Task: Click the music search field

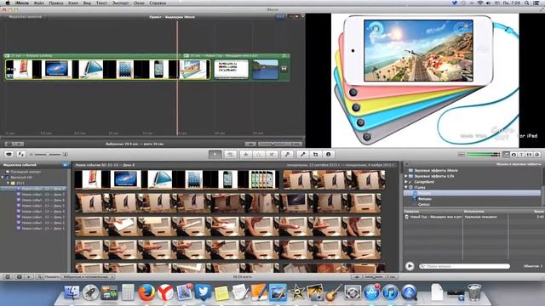Action: [464, 266]
